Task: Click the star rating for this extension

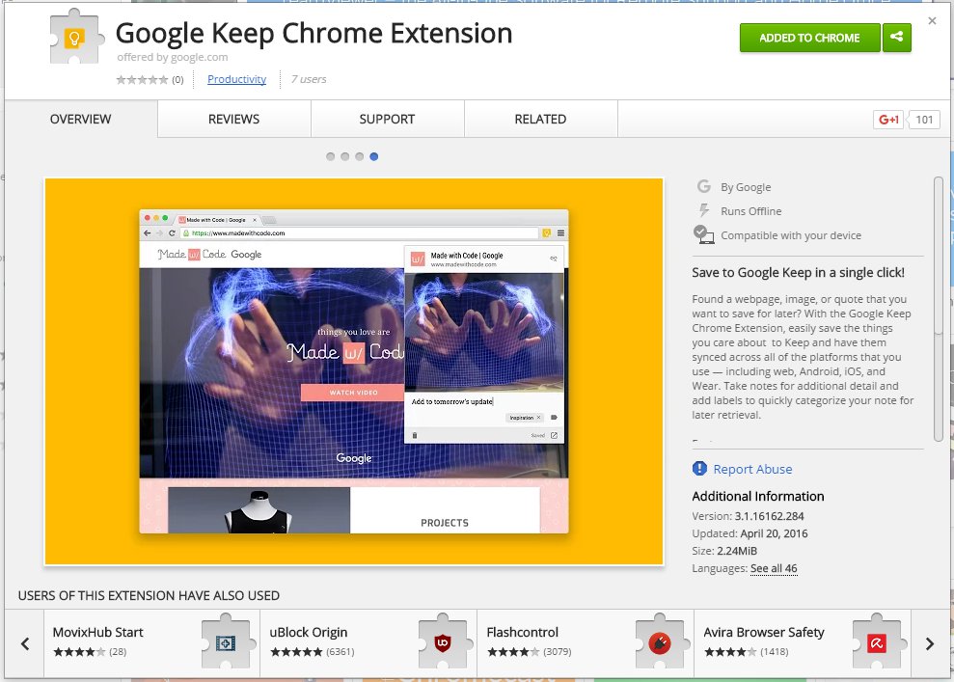Action: click(143, 80)
